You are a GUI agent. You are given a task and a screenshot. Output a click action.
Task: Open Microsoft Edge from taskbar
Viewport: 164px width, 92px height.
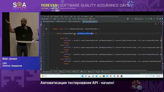(x=97, y=76)
